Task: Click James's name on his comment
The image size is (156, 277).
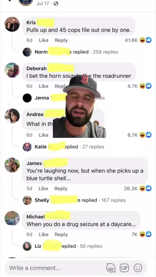Action: (34, 163)
